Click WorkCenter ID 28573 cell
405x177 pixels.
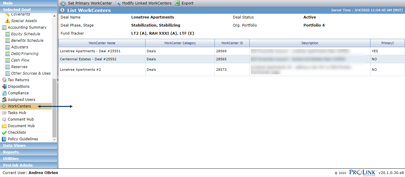(232, 70)
